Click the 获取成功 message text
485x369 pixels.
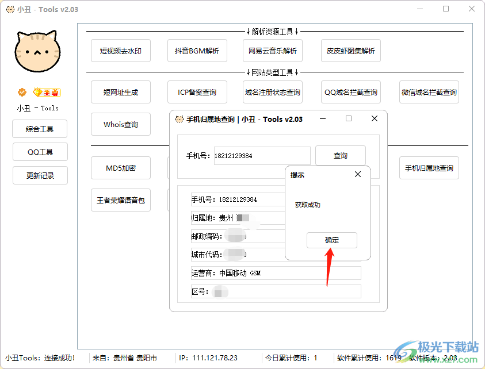(307, 205)
